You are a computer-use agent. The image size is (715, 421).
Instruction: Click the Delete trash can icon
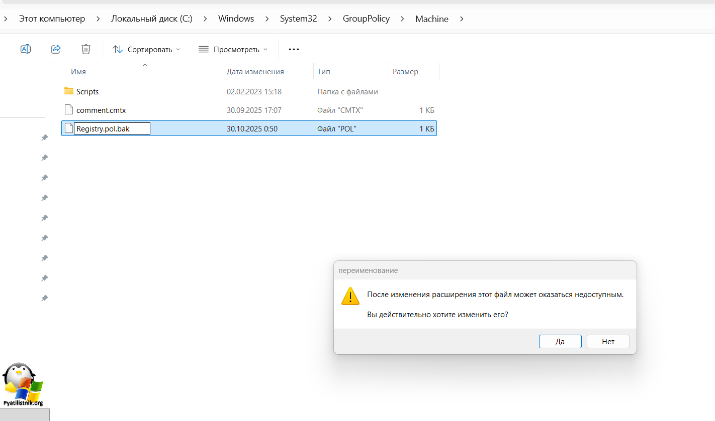point(86,49)
